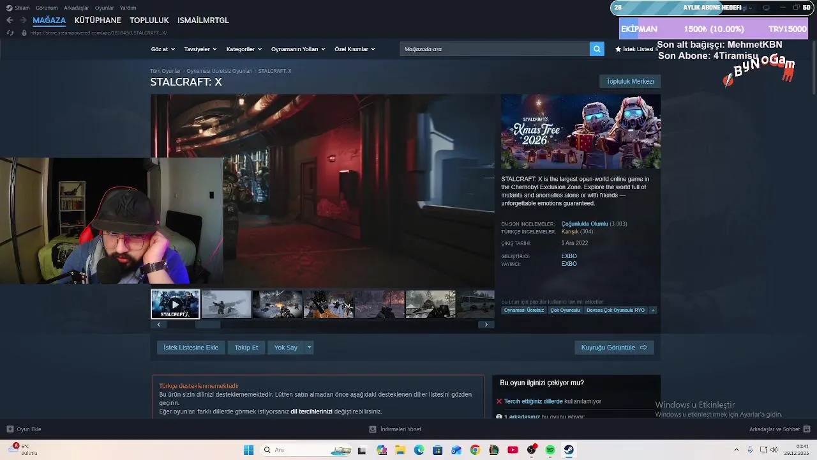Open the Görünüm menu
Screen dimensions: 817x460
(x=47, y=8)
